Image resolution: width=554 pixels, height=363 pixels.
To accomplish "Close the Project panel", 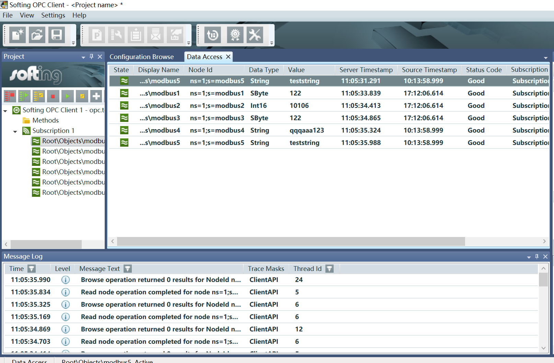I will (100, 56).
